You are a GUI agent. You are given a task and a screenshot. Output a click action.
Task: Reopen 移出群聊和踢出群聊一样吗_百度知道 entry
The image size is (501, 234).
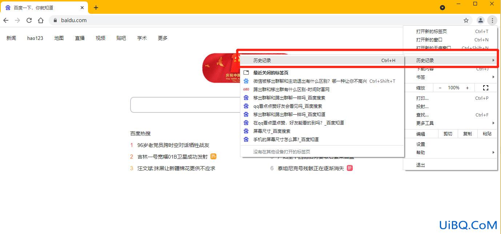tap(322, 115)
